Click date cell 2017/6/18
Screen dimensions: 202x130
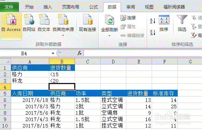[x=30, y=100]
